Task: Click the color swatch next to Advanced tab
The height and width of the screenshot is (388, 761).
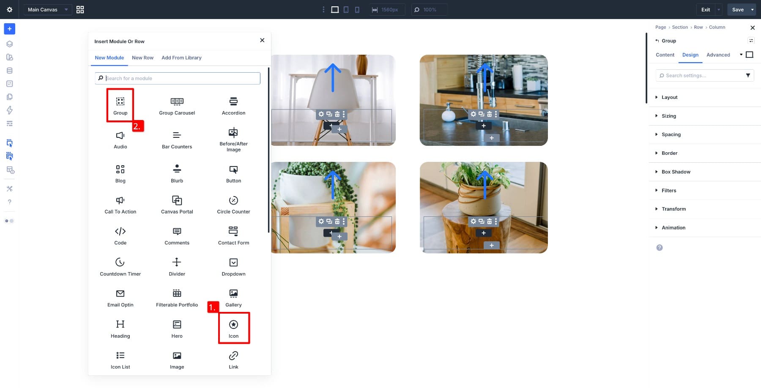Action: point(750,55)
